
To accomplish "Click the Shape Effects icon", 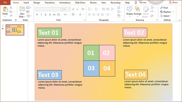I will (152, 16).
